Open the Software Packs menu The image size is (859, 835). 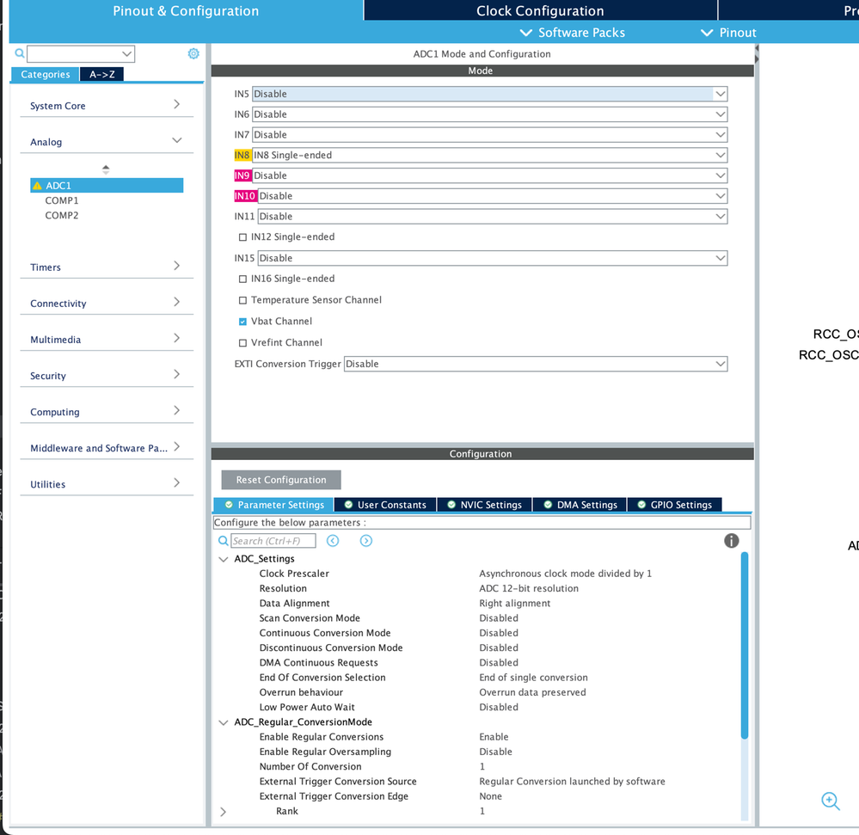[572, 33]
